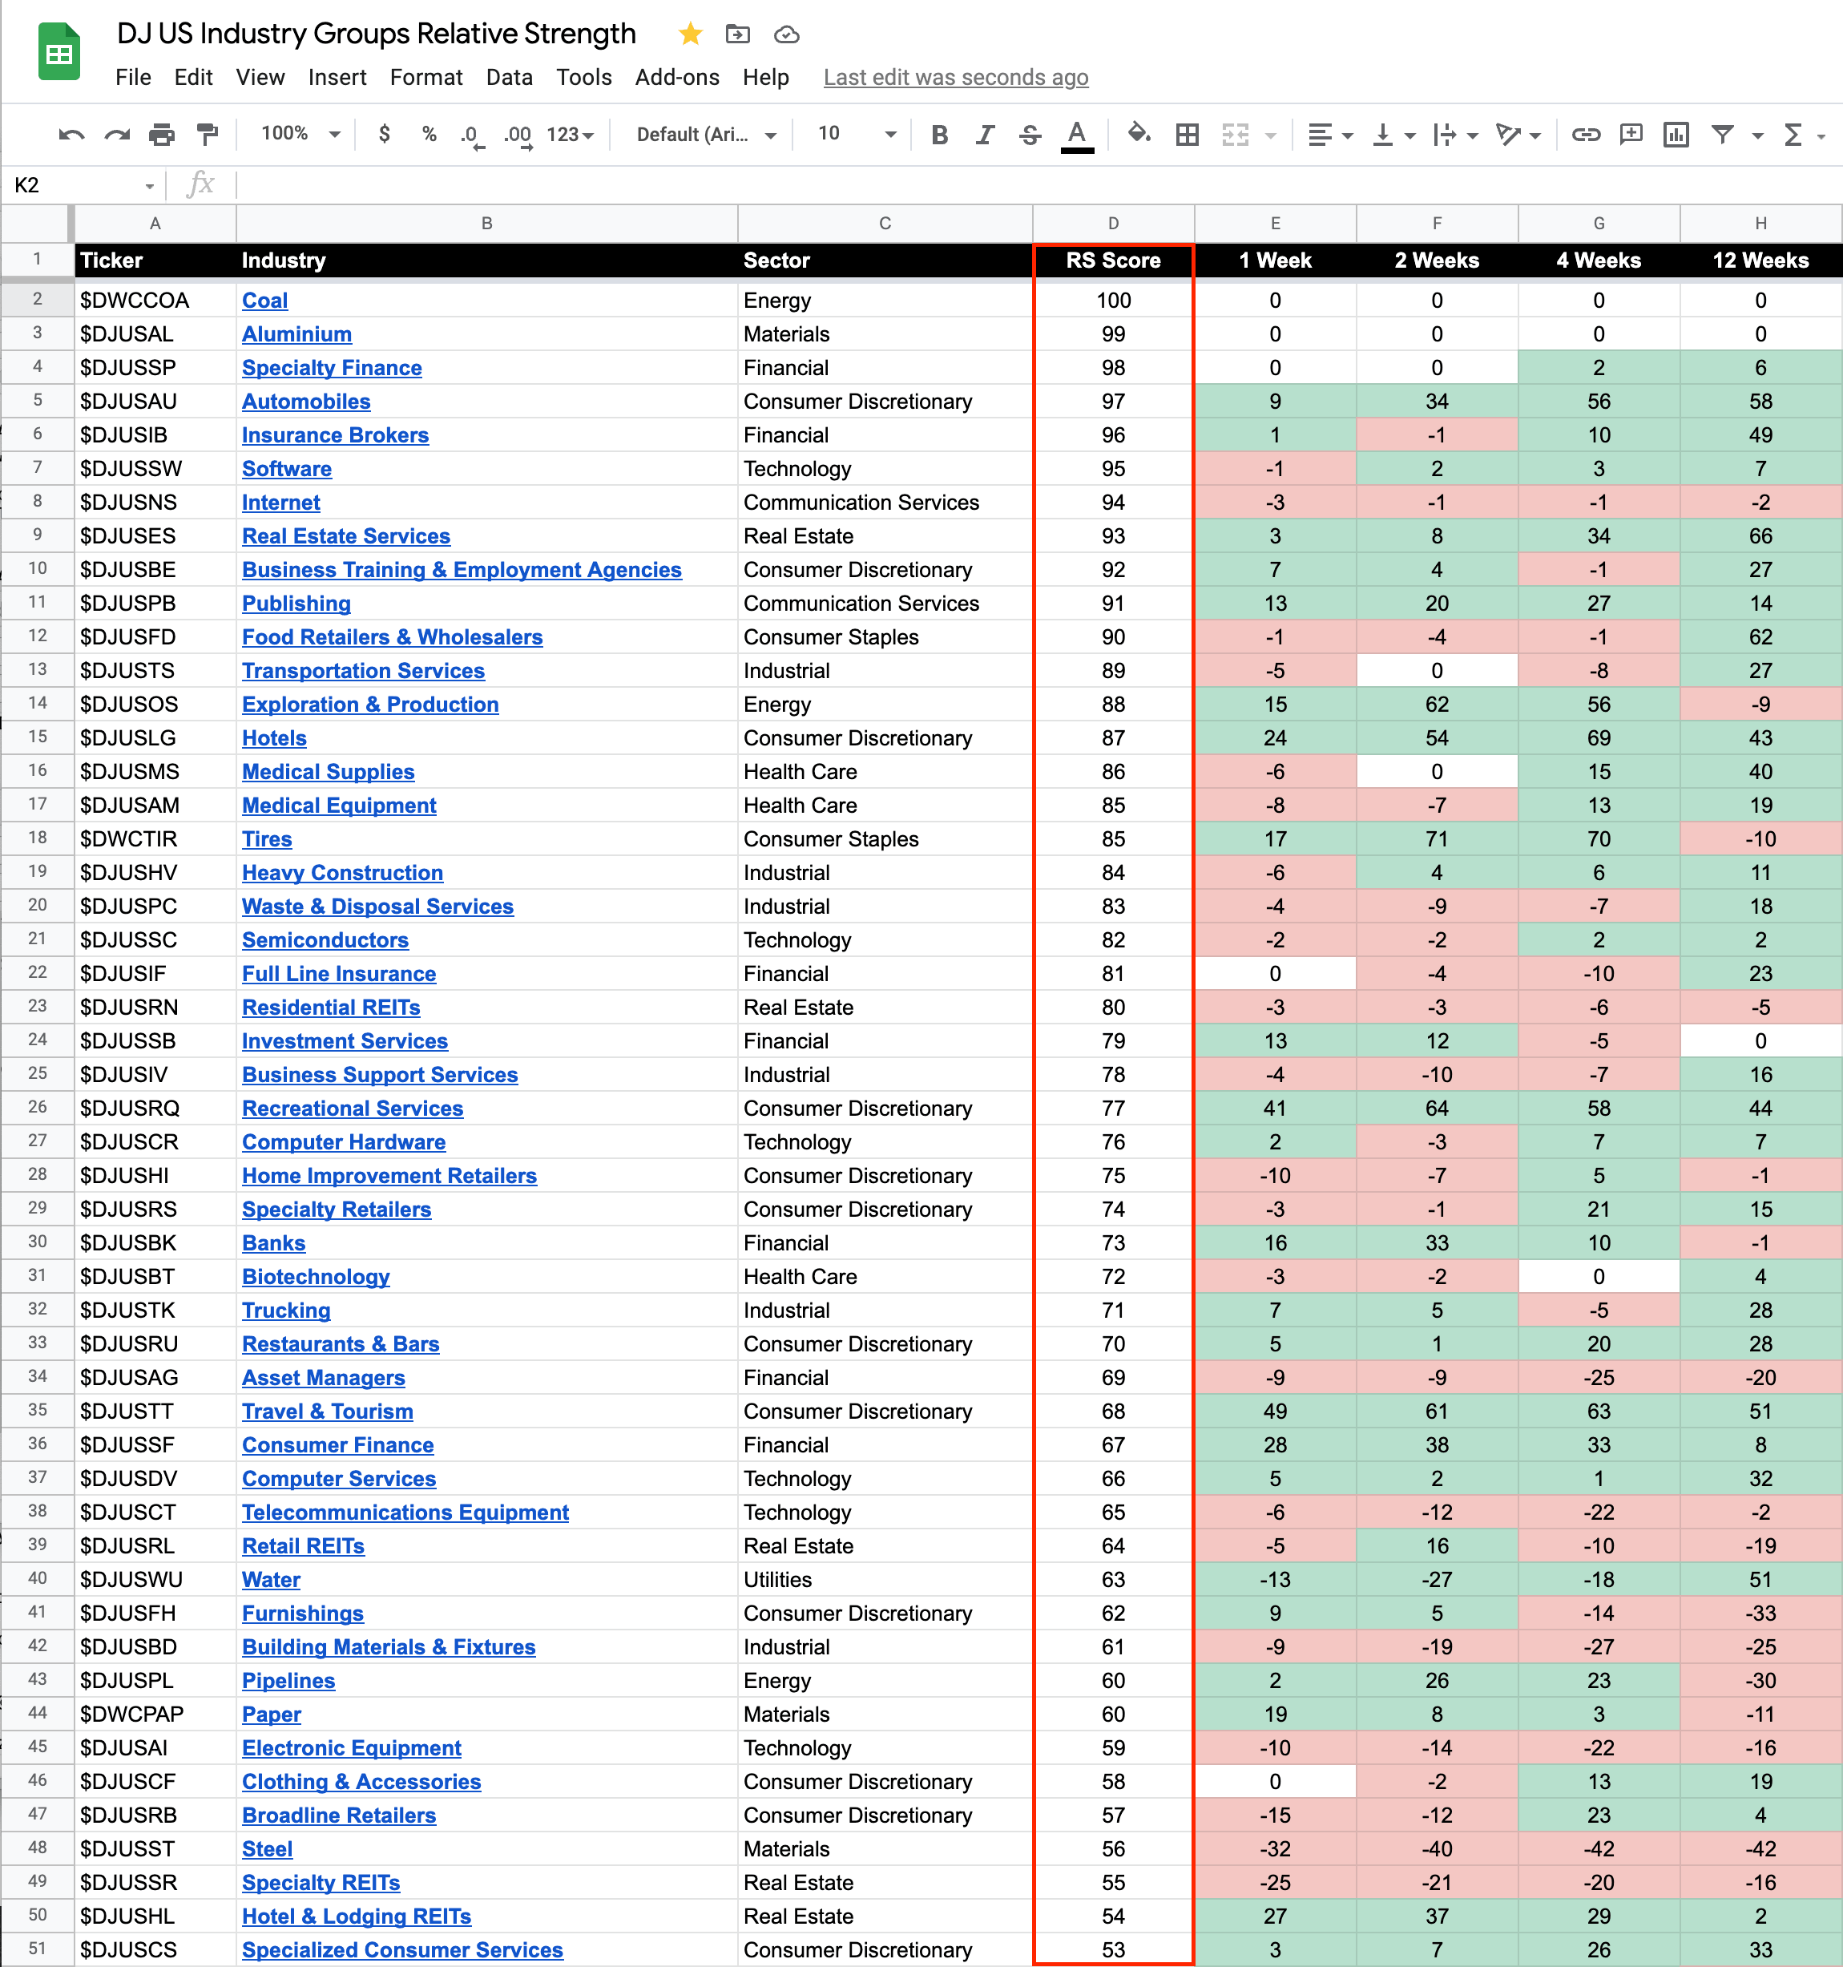
Task: Click the Insert chart icon
Action: 1676,135
